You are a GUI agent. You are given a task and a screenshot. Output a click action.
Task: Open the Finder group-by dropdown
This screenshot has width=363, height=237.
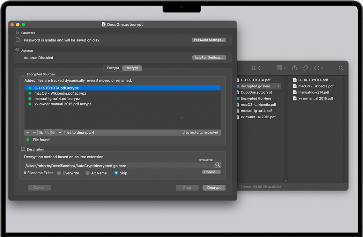[x=281, y=68]
